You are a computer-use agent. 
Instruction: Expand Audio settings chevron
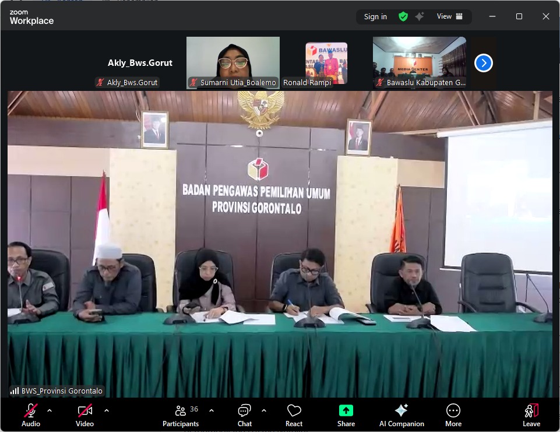[x=49, y=410]
